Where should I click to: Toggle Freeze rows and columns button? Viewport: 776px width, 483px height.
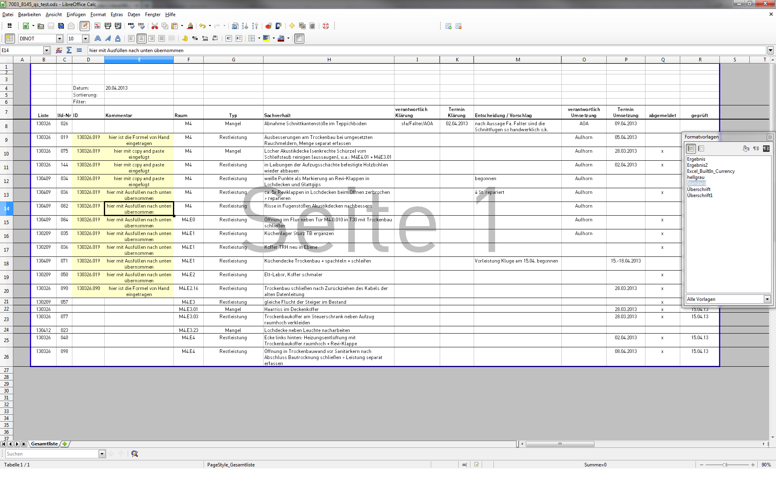pyautogui.click(x=299, y=38)
